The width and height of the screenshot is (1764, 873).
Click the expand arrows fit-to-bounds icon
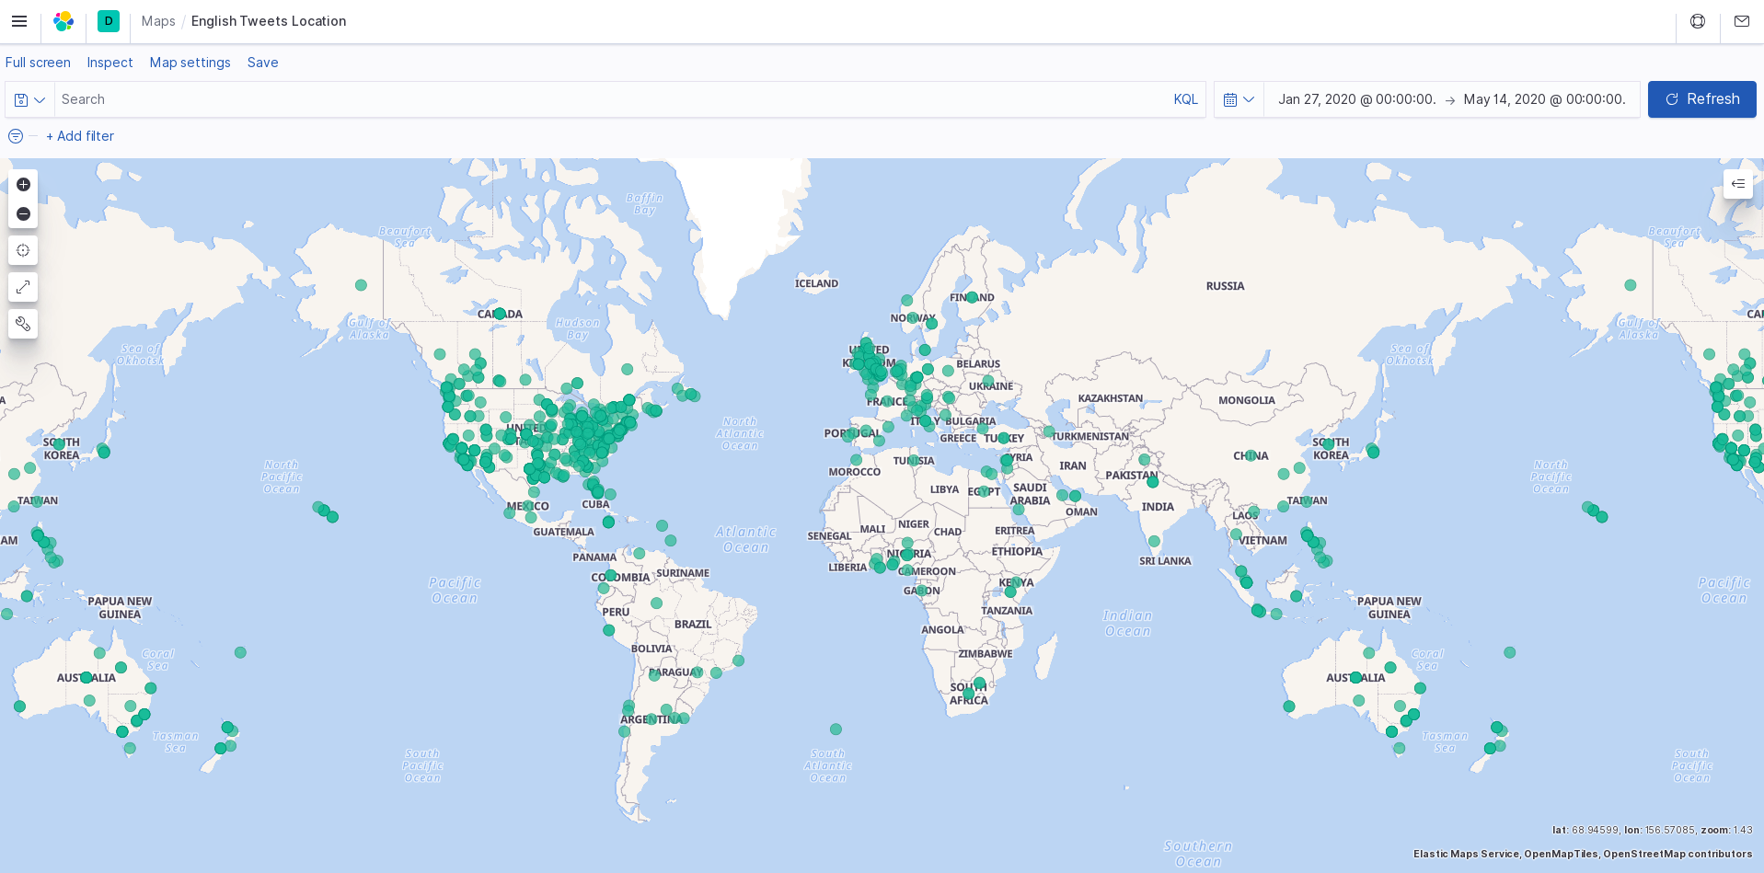(23, 287)
